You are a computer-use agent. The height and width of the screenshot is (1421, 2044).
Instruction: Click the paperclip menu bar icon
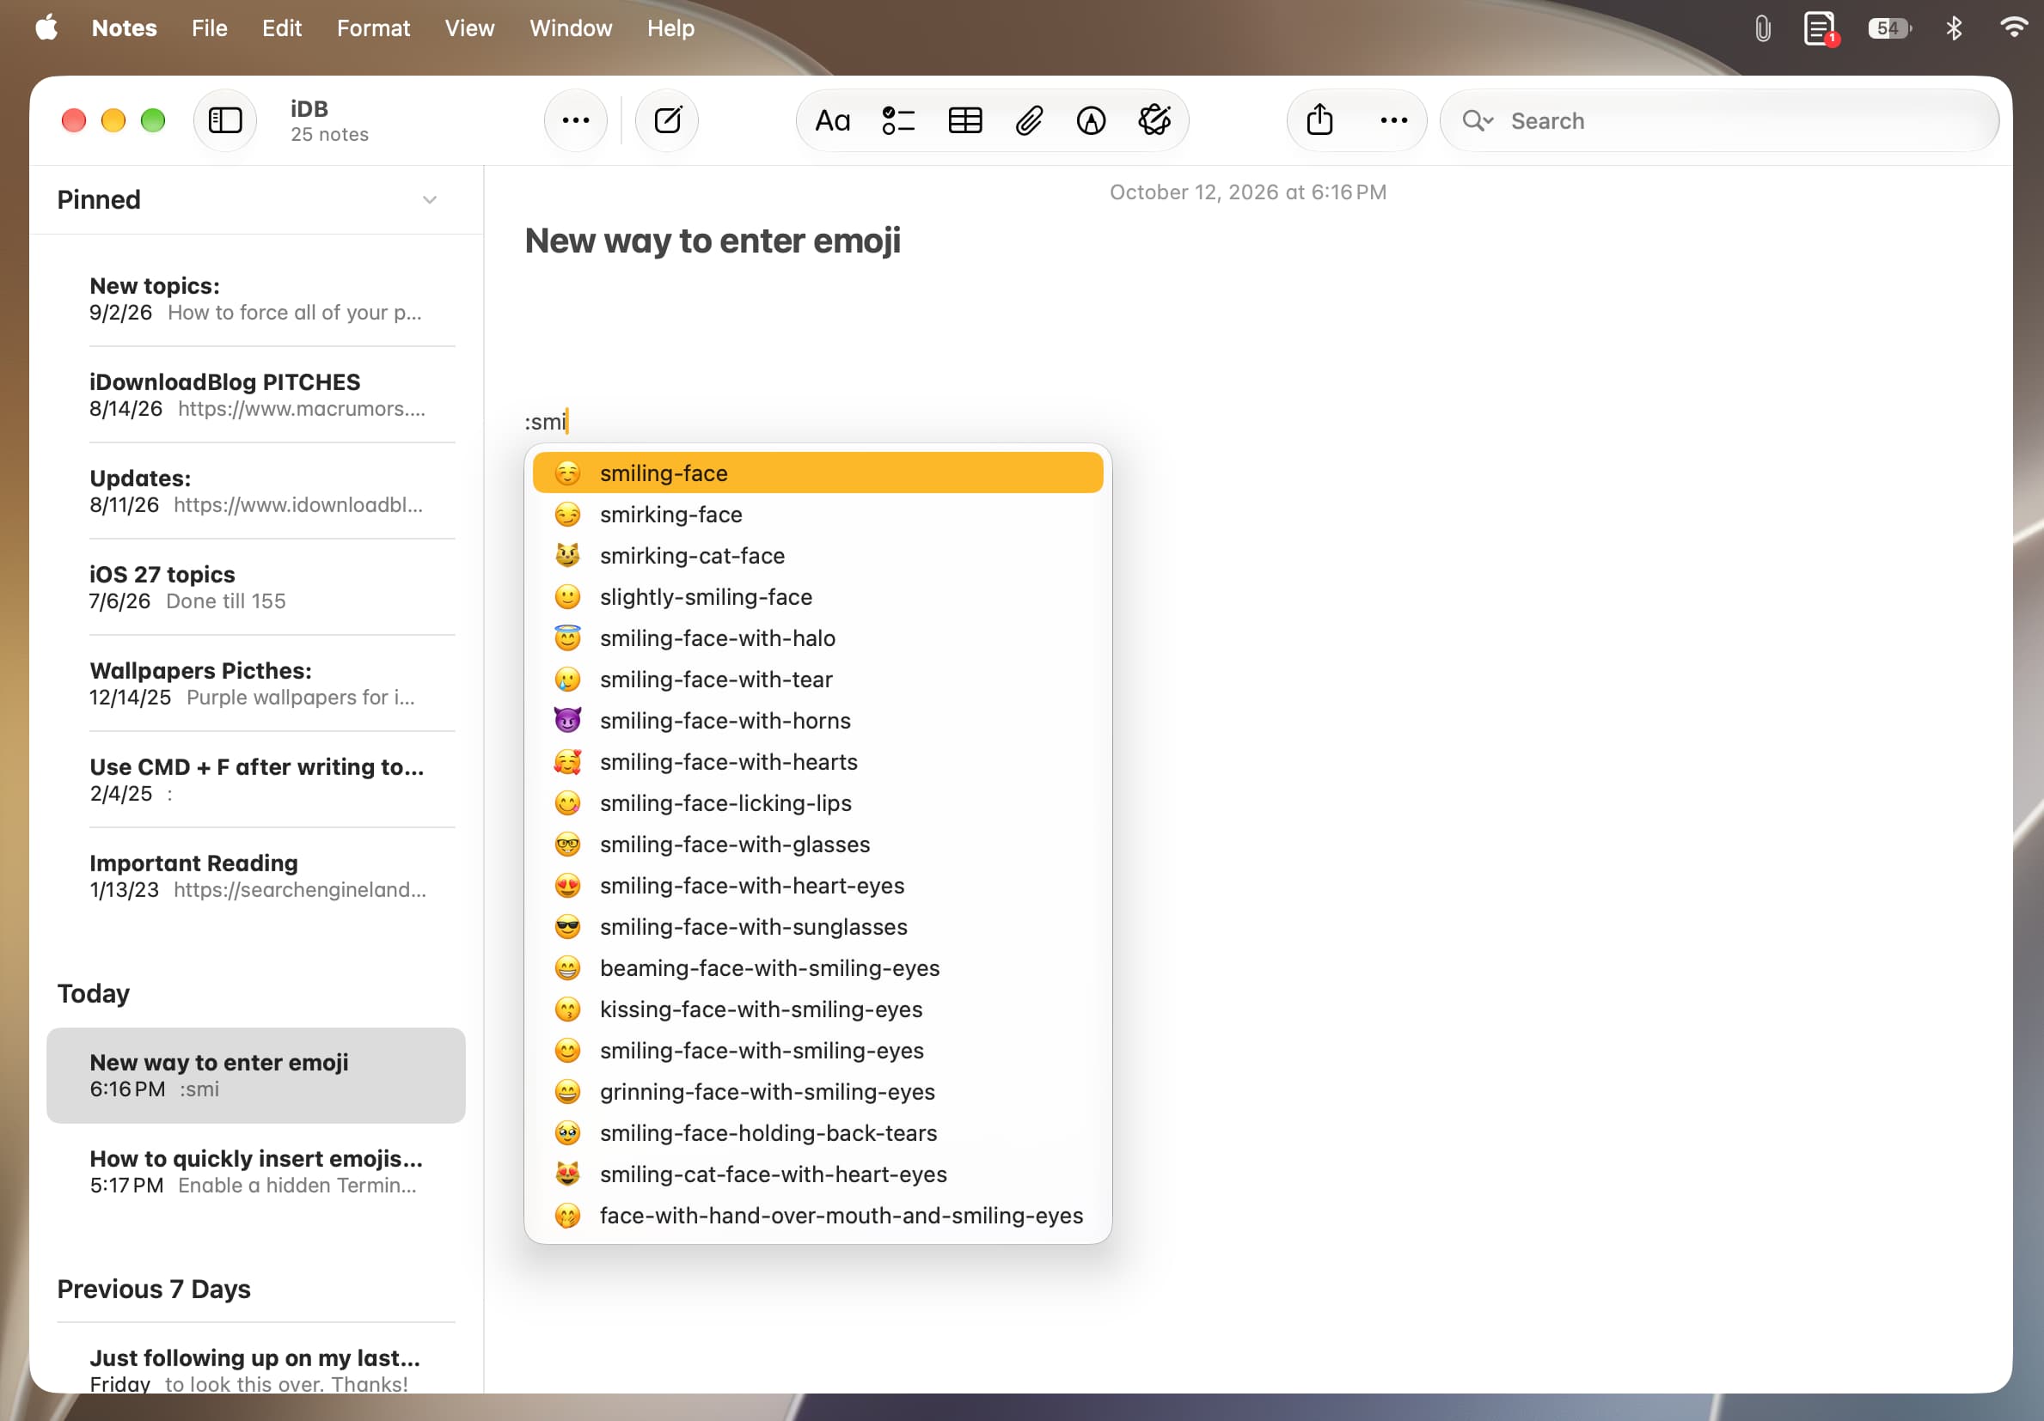pyautogui.click(x=1762, y=28)
